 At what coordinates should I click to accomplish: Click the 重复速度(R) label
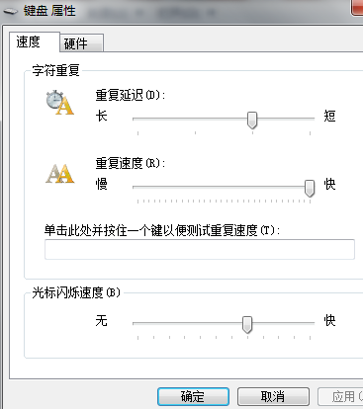tap(131, 163)
